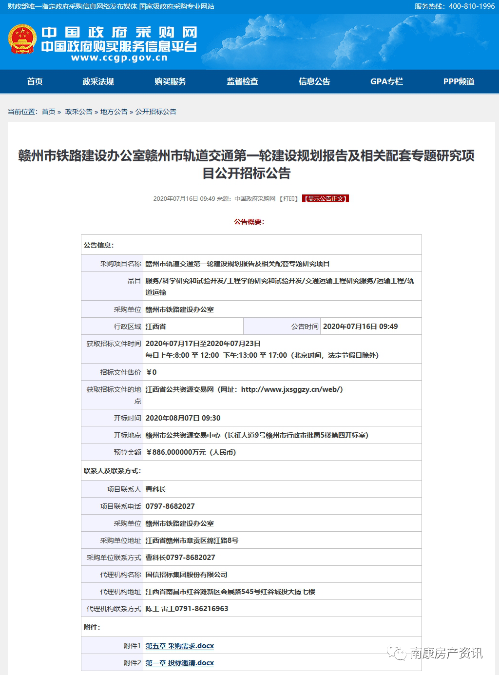Click the 采购单位 value in 公告信息 section
The width and height of the screenshot is (499, 675).
click(179, 309)
